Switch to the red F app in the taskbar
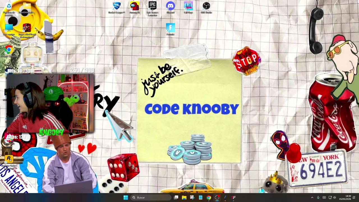This screenshot has width=359, height=202. click(x=233, y=198)
